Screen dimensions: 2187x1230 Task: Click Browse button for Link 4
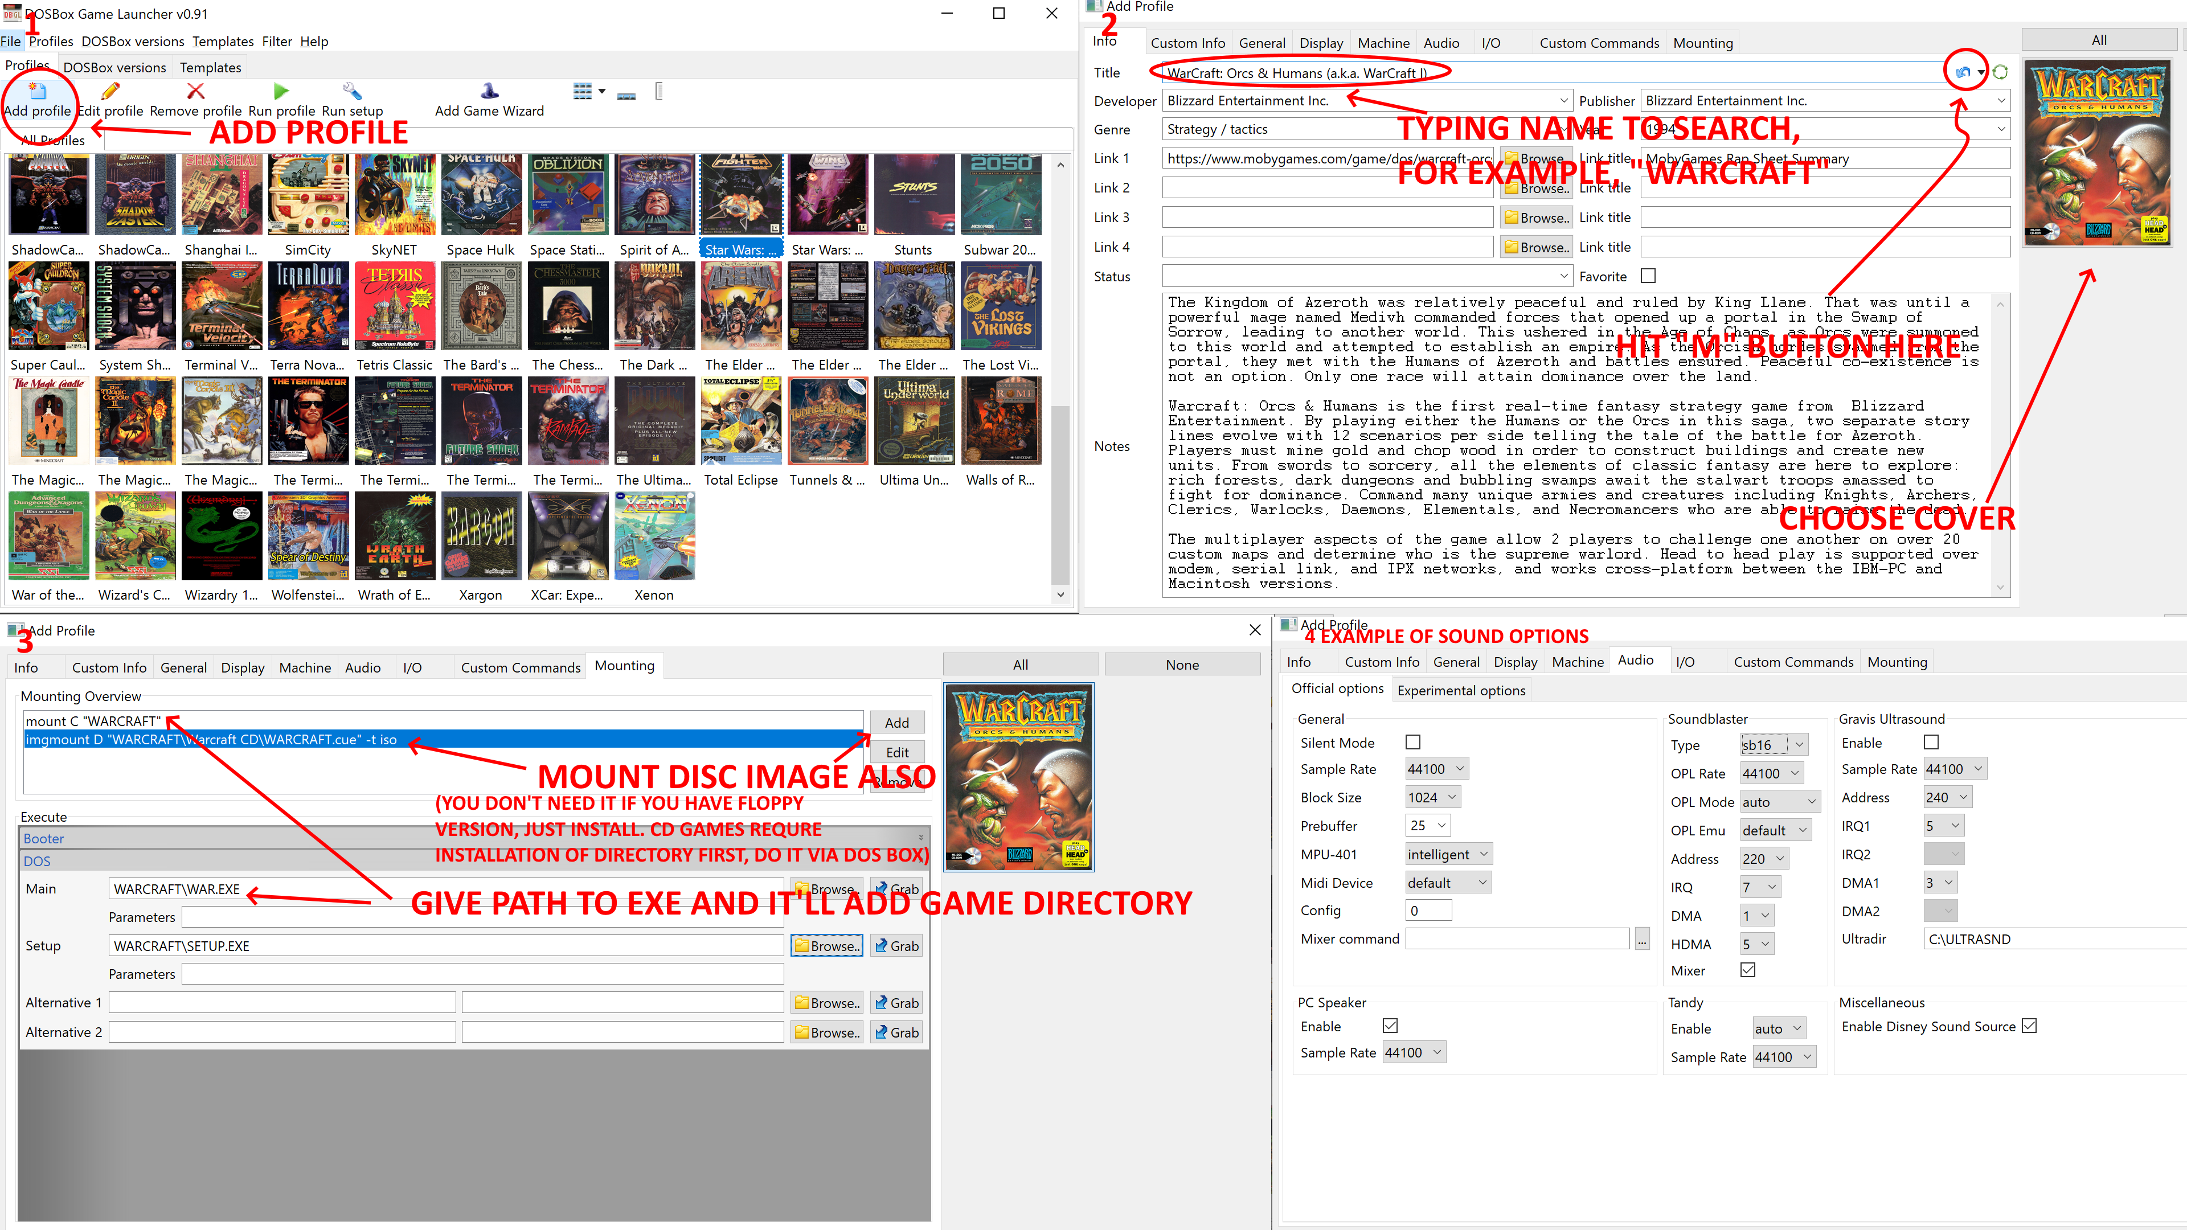coord(1536,247)
